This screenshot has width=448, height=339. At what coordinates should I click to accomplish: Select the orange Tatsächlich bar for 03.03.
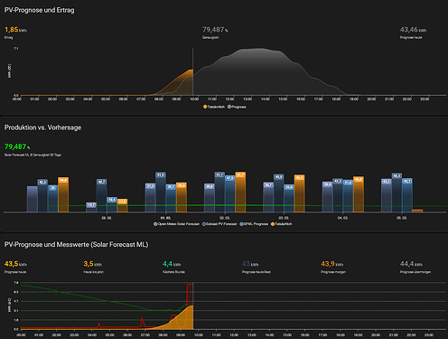[x=299, y=193]
